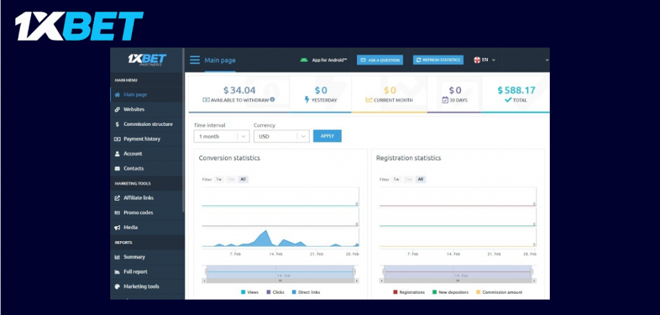Click the info icon beside Available to Withdraw

[272, 100]
